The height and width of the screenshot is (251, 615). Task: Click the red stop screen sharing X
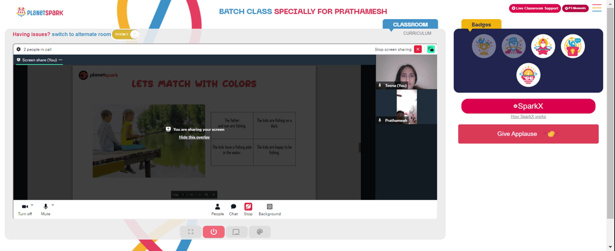[418, 49]
